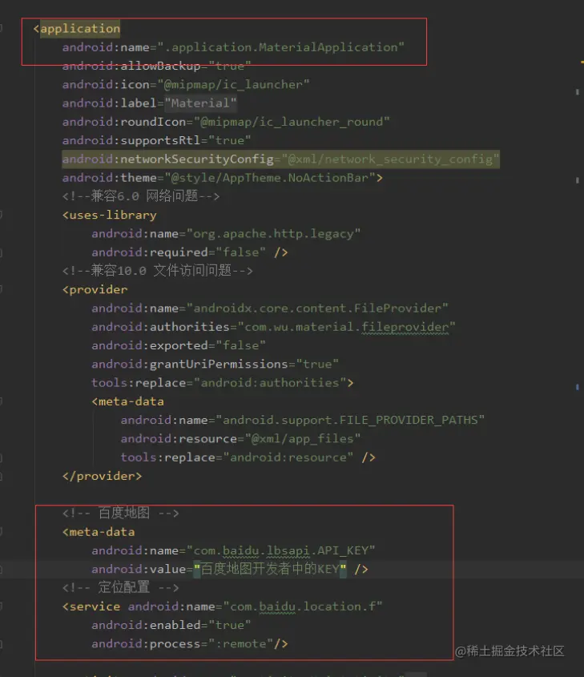Click the android:resource="@xml/app_files" line

240,439
